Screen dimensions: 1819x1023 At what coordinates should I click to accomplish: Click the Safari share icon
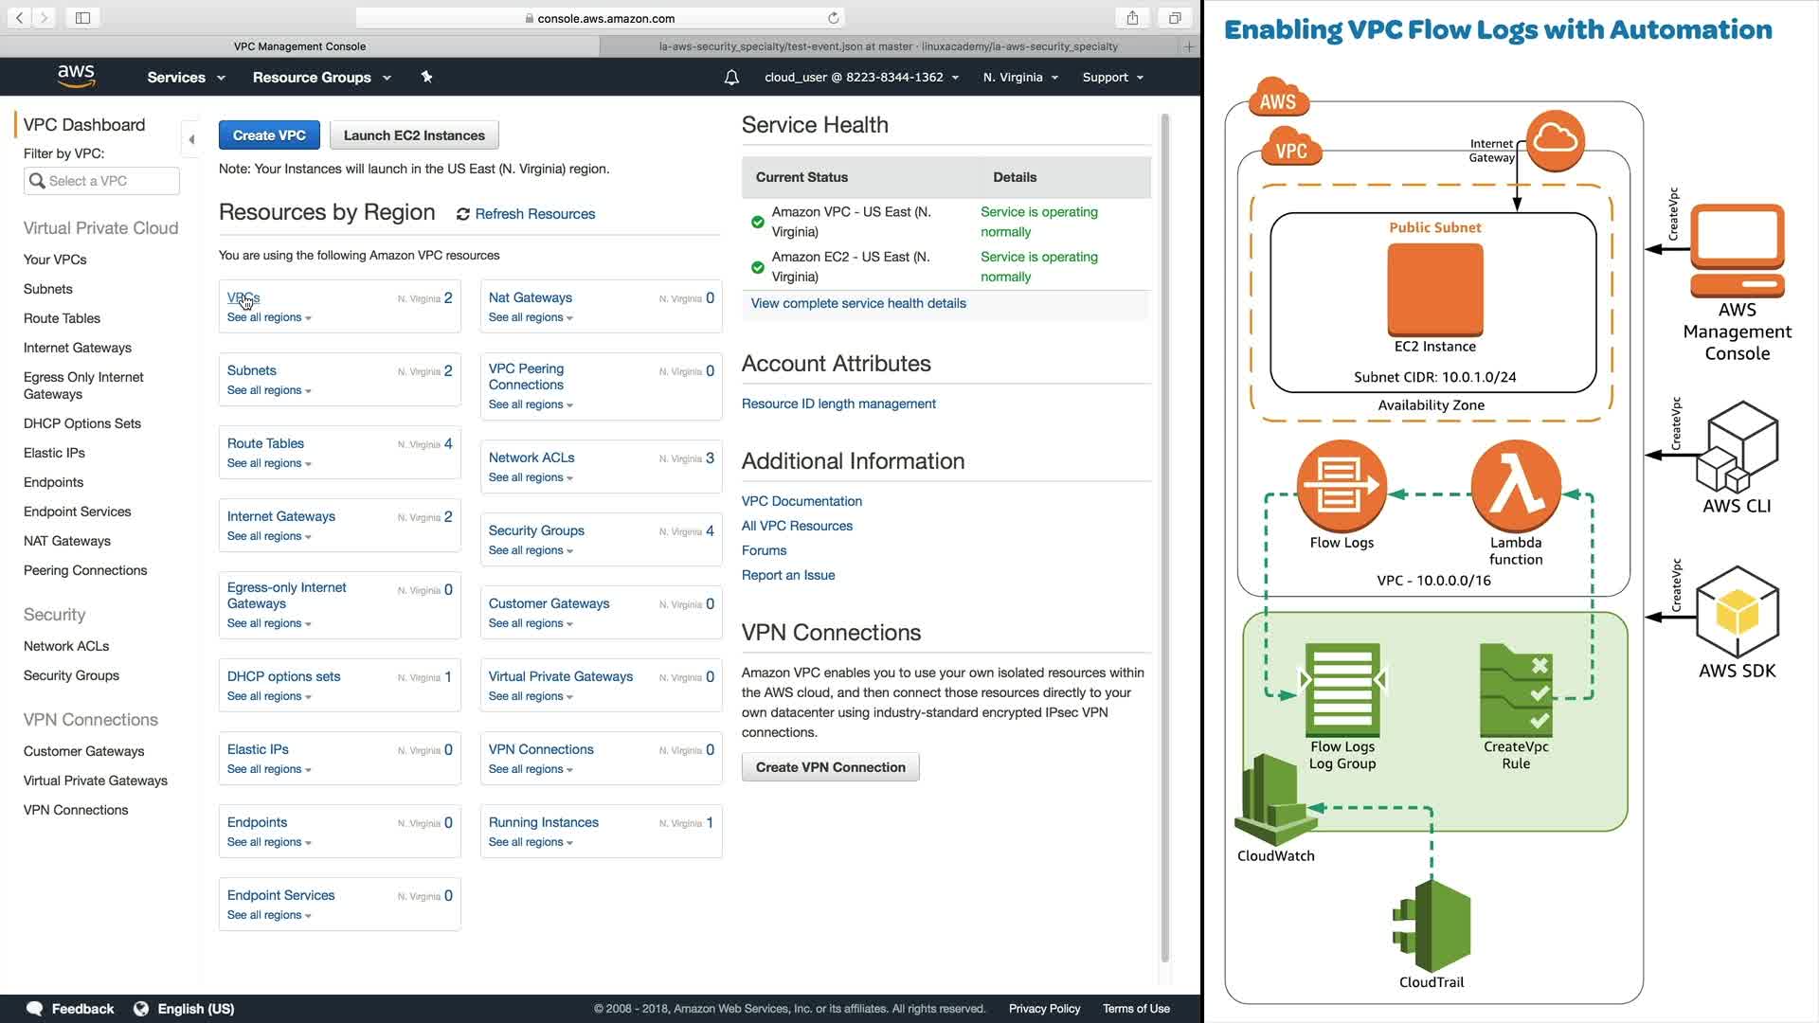1132,18
